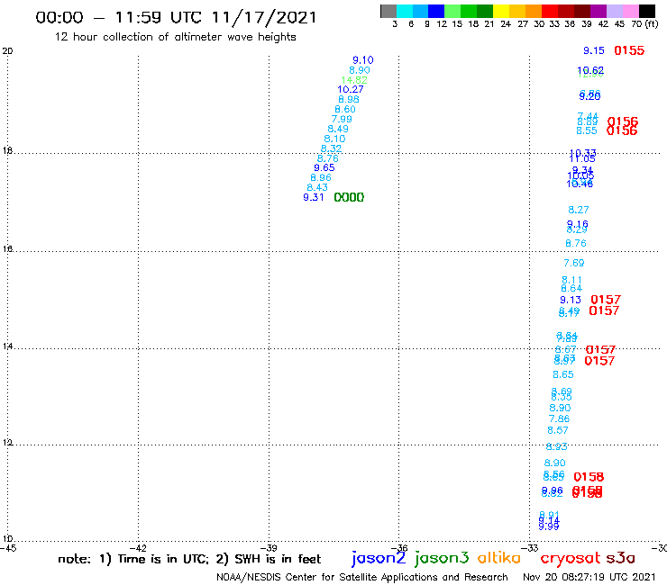Click the wave height value 7.69
This screenshot has height=585, width=667.
574,263
